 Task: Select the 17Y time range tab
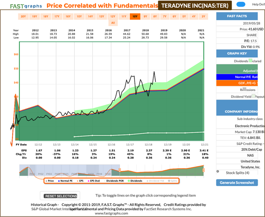pyautogui.click(x=57, y=17)
